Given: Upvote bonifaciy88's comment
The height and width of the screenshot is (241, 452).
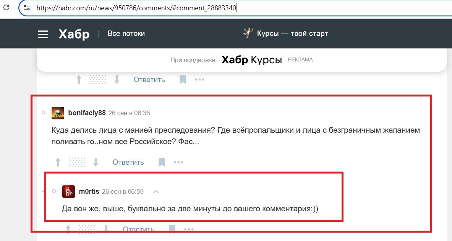Looking at the screenshot, I should click(58, 162).
